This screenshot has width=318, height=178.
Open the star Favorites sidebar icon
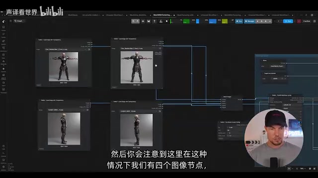(x=3, y=69)
